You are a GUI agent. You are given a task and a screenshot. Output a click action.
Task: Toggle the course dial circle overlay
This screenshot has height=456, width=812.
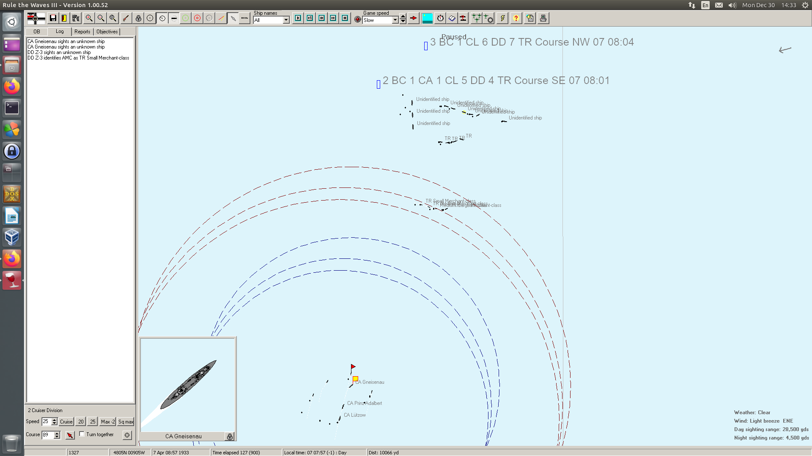click(162, 18)
